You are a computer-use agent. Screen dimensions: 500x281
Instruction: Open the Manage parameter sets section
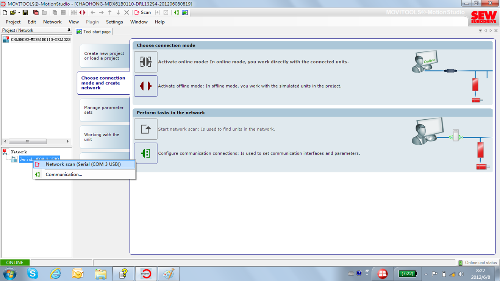[x=104, y=110]
